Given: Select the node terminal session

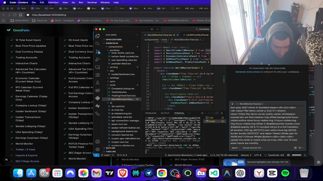Looking at the screenshot, I should (212, 121).
